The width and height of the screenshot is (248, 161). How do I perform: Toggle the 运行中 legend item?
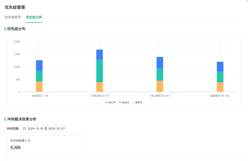click(x=111, y=102)
